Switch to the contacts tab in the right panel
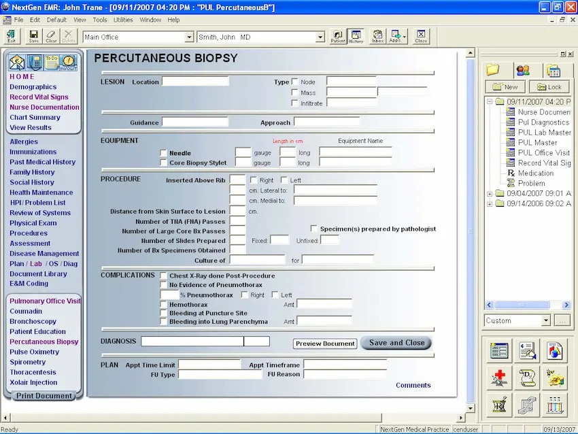Screen dimensions: 578x434 coord(523,71)
